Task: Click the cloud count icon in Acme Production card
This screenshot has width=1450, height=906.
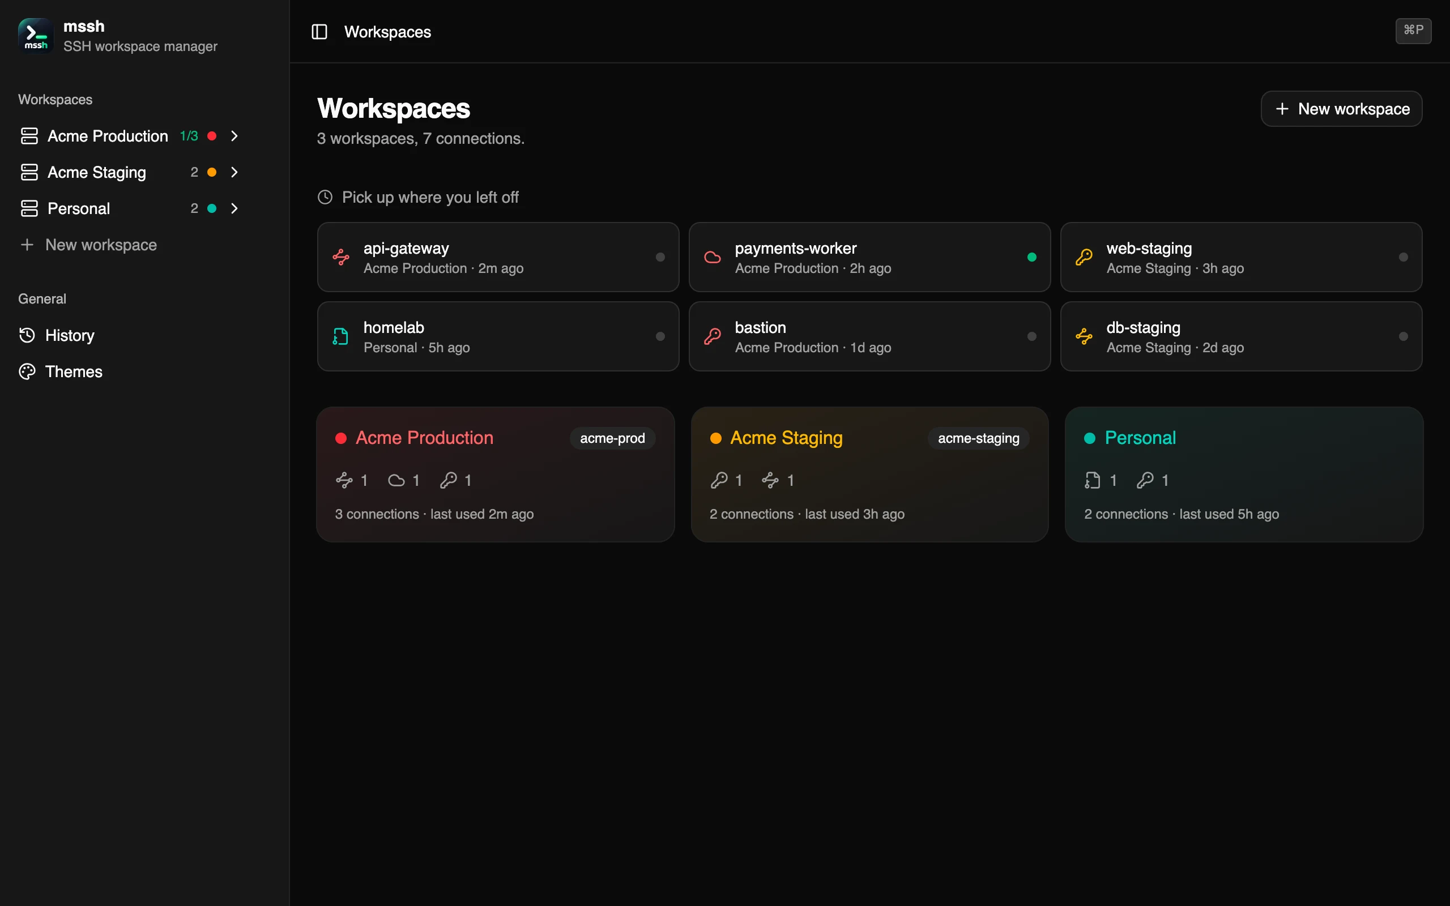Action: pyautogui.click(x=396, y=480)
